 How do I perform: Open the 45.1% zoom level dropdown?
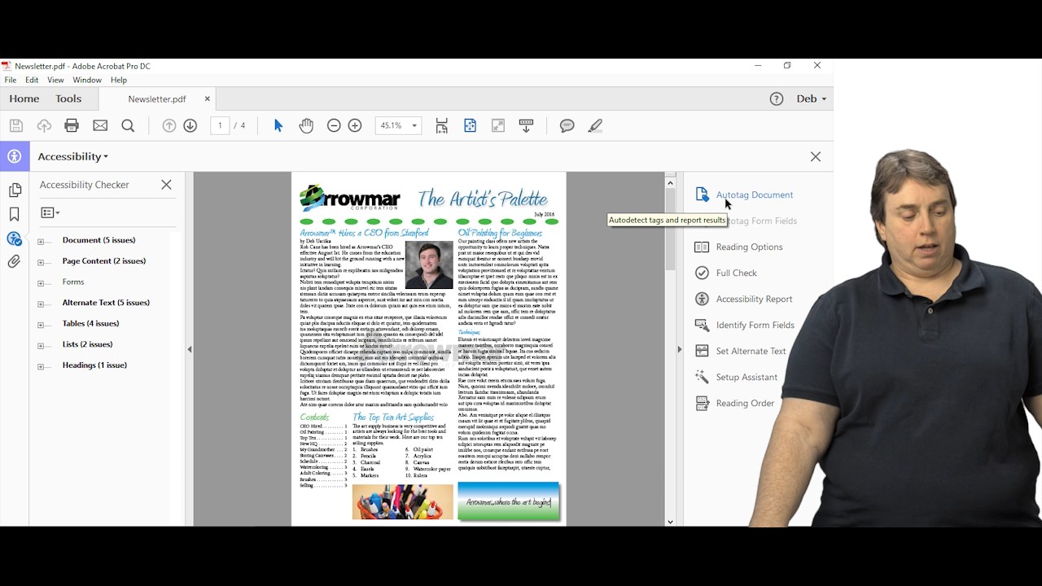(414, 125)
